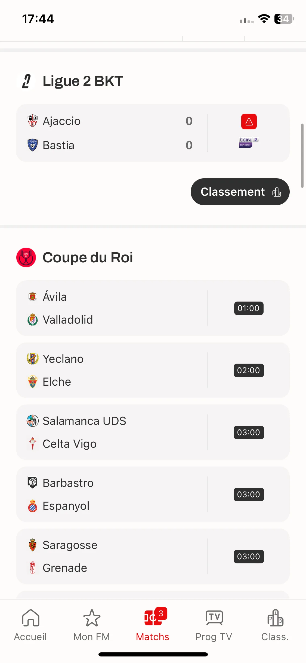
Task: Open the Saragosse vs Grenade match
Action: pyautogui.click(x=153, y=556)
